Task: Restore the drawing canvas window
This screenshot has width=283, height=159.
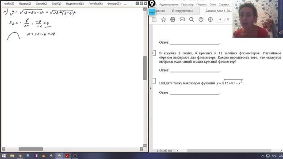Action: (141, 4)
